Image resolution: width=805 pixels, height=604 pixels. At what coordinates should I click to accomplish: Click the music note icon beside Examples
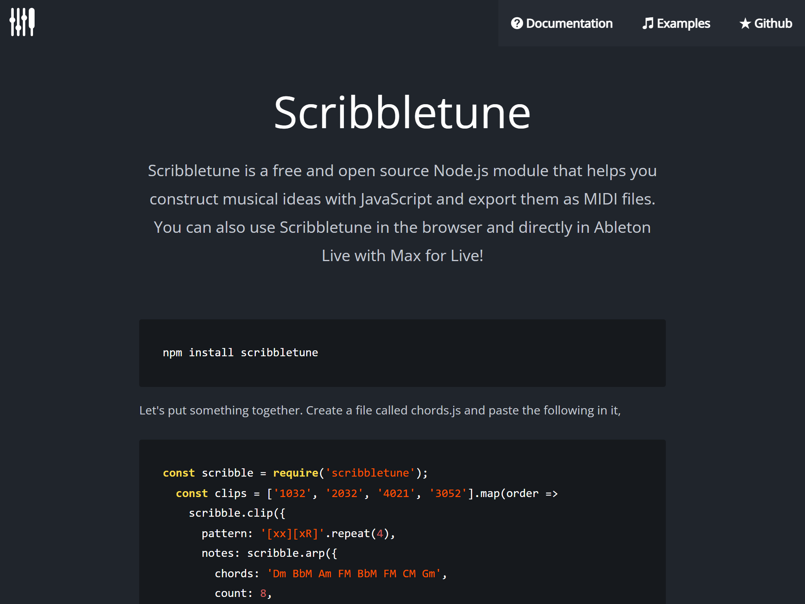(x=648, y=23)
